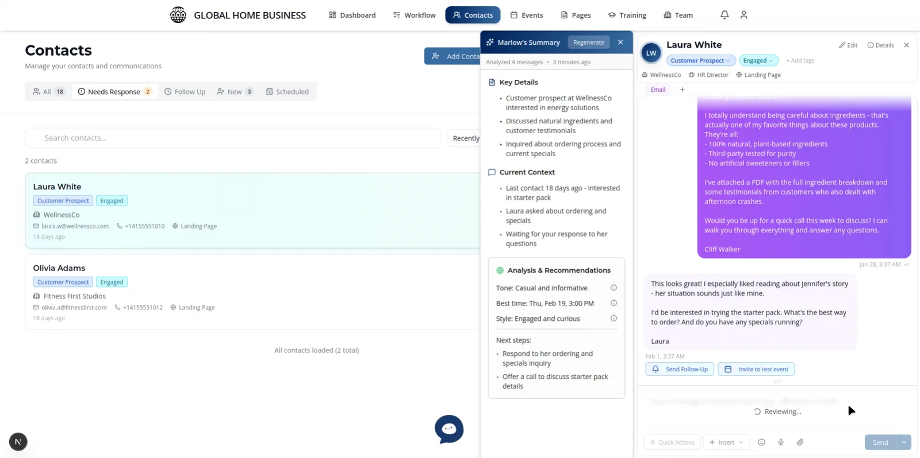This screenshot has height=458, width=920.
Task: Click info icon beside Style: Engaged and curious
Action: tap(614, 319)
